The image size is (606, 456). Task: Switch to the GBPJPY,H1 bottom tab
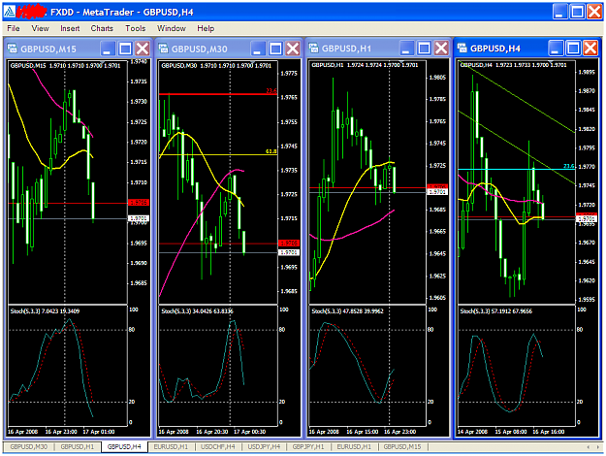(308, 446)
